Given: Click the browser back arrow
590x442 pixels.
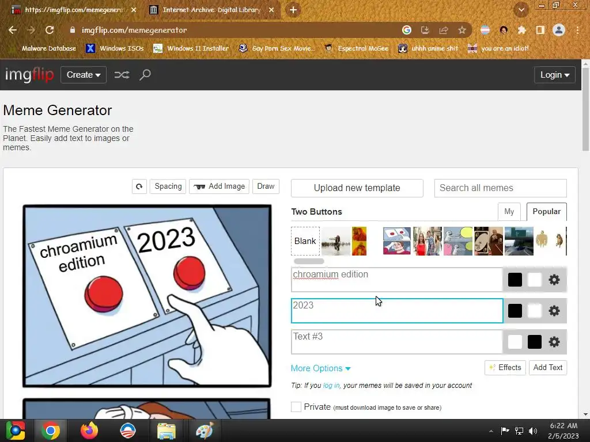Looking at the screenshot, I should pyautogui.click(x=13, y=30).
